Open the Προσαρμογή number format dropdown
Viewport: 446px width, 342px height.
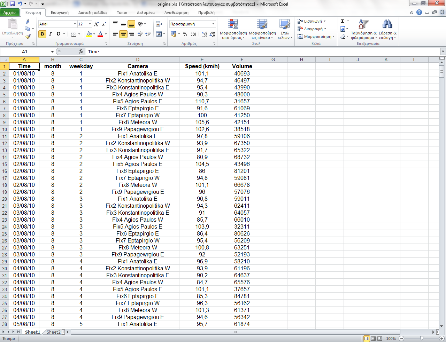[x=213, y=24]
